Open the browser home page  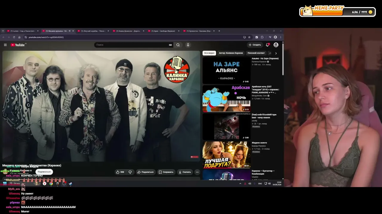19,37
